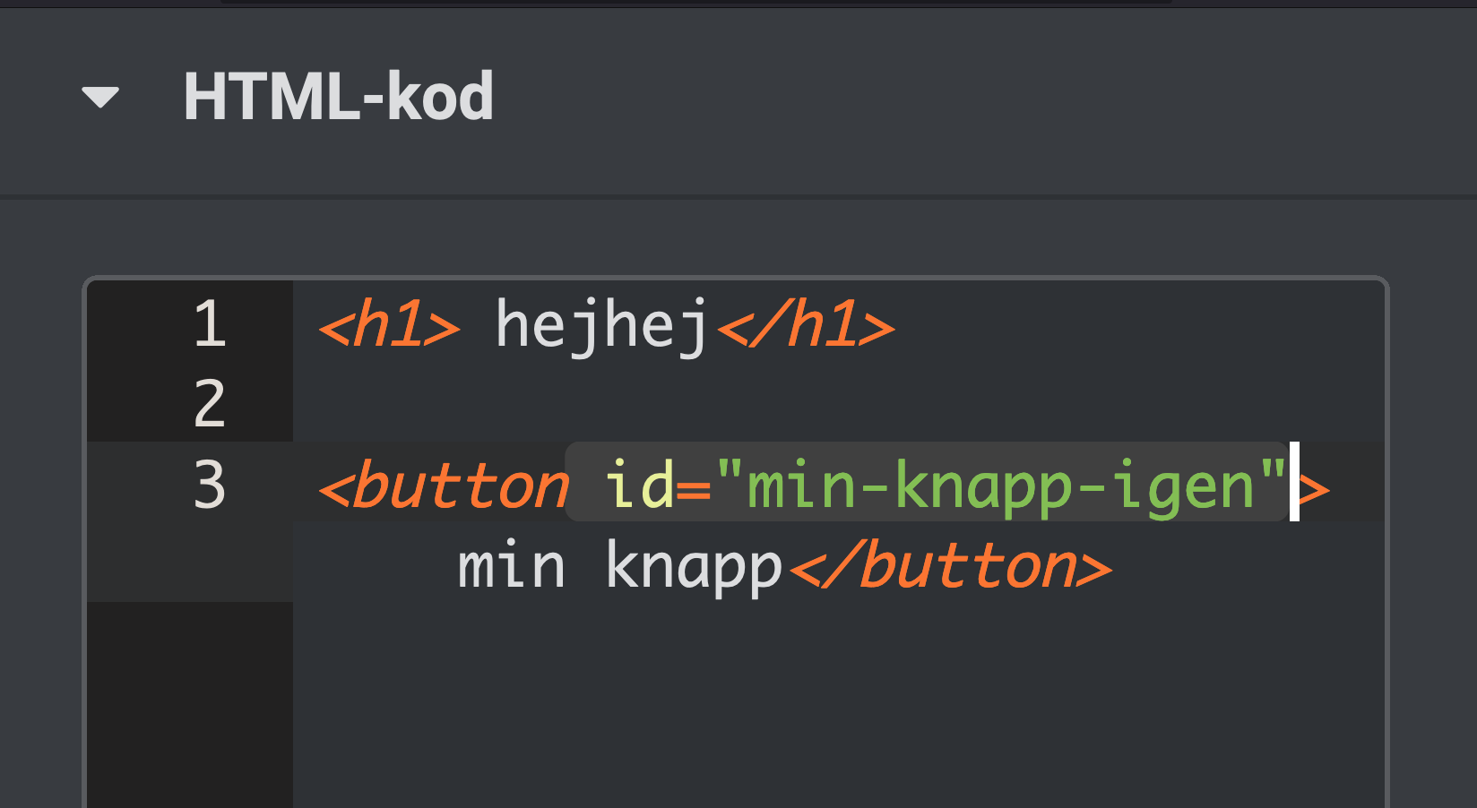Click the opening h1 tag
This screenshot has height=808, width=1477.
(390, 325)
